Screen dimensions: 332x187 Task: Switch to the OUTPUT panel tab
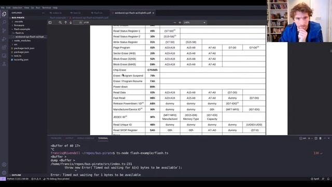point(69,138)
